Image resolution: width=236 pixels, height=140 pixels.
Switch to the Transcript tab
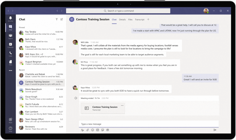(140, 20)
